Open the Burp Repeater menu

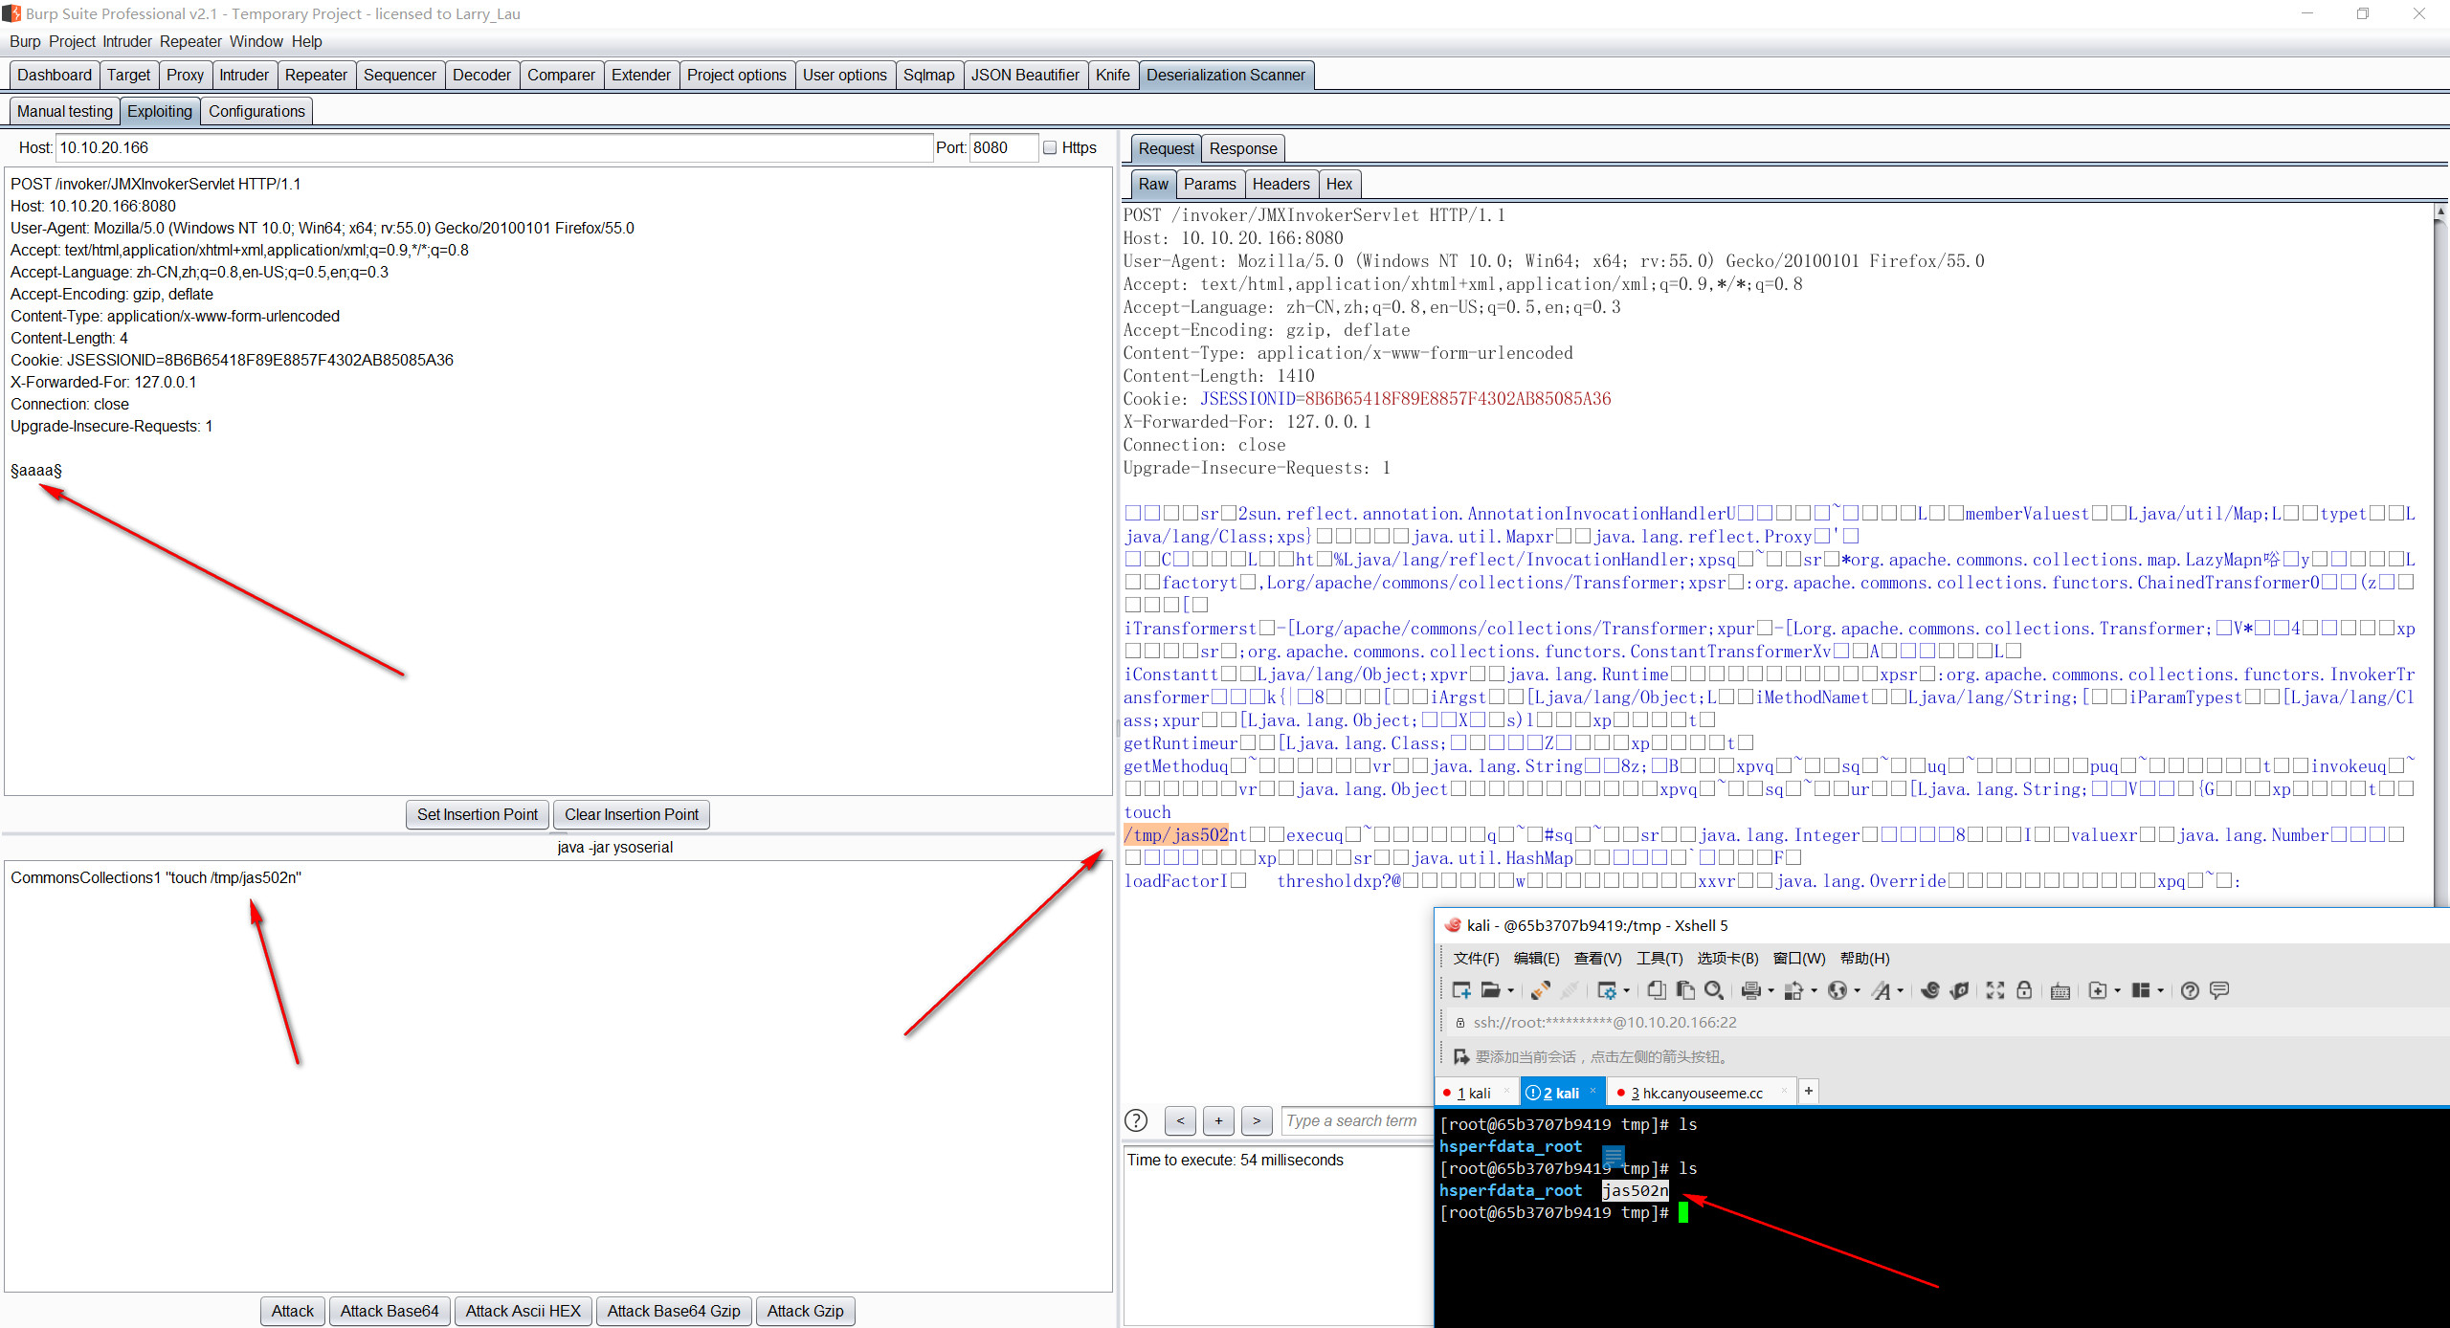coord(190,41)
